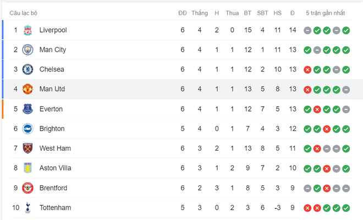Click the Câu lạc bộ column header

(x=23, y=13)
